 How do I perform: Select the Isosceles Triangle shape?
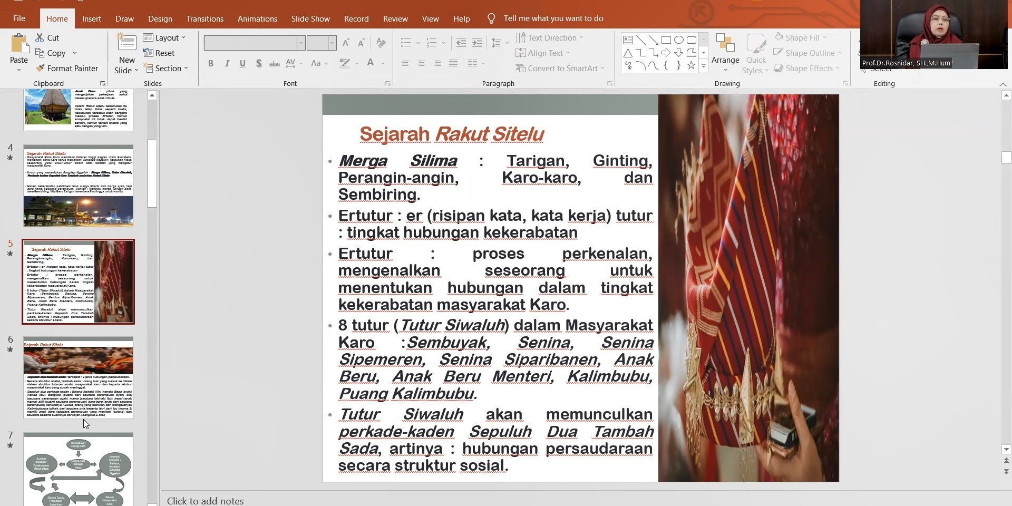628,53
